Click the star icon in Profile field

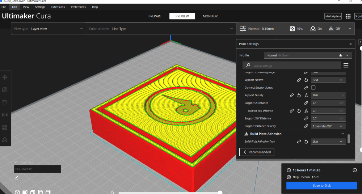(x=341, y=55)
